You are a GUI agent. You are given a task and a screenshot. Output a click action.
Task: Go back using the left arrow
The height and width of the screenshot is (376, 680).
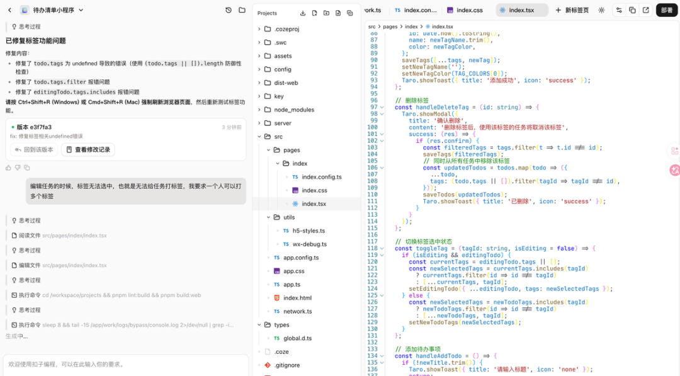[9, 10]
